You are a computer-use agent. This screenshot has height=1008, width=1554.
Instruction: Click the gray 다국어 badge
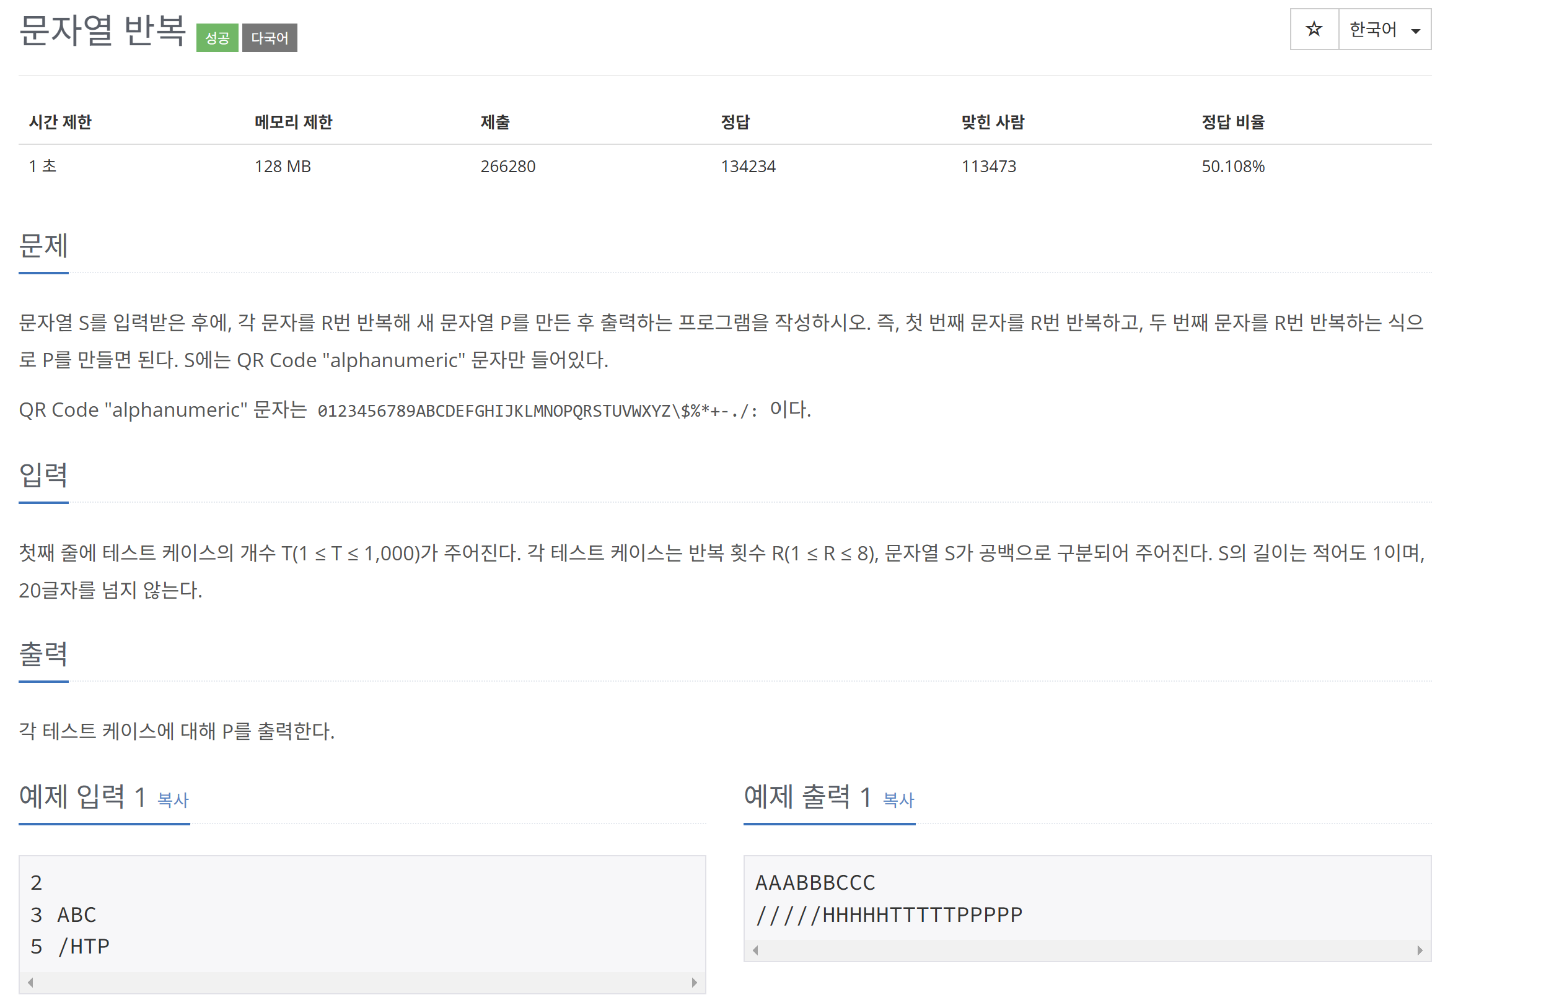(269, 38)
